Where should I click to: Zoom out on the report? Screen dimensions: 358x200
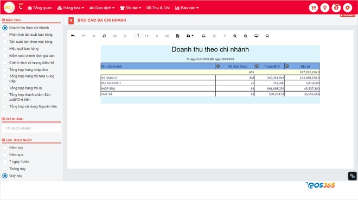point(245,36)
